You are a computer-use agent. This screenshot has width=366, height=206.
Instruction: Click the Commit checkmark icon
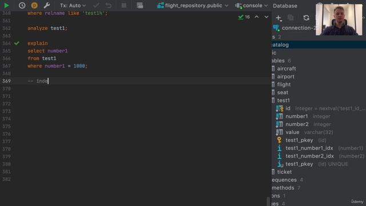coord(96,5)
